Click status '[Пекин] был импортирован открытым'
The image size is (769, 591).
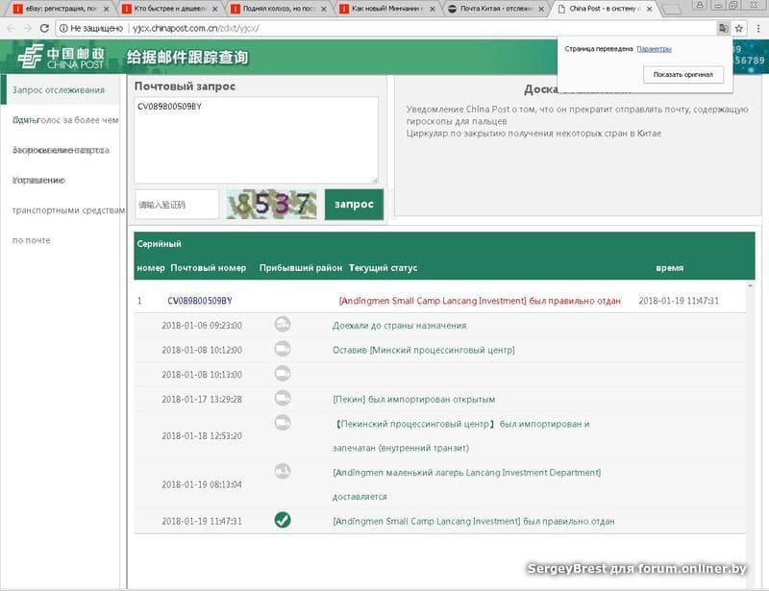[414, 399]
